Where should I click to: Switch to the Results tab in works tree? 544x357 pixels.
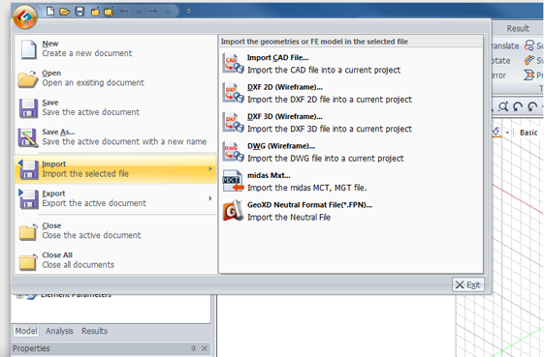tap(94, 331)
